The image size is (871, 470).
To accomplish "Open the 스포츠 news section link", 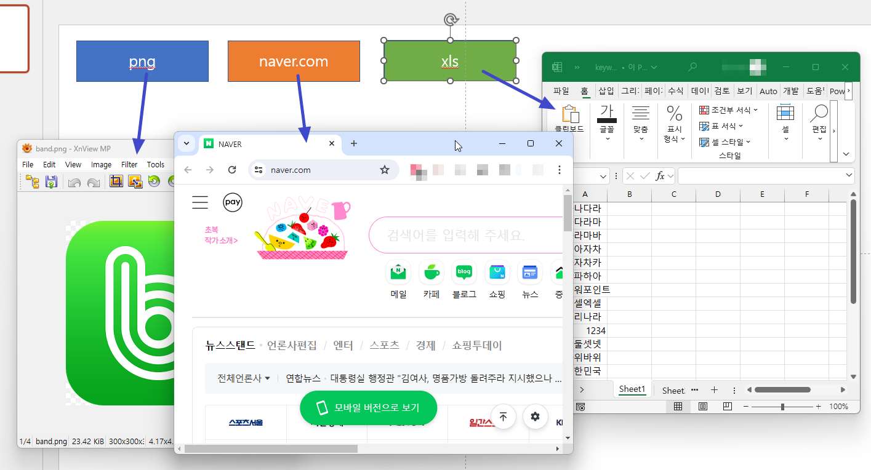I will (x=384, y=346).
